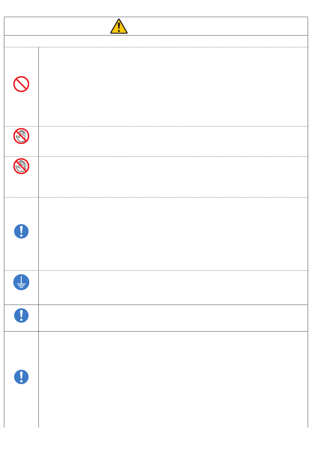Click the blue exclamation icon above ground symbol

[21, 231]
